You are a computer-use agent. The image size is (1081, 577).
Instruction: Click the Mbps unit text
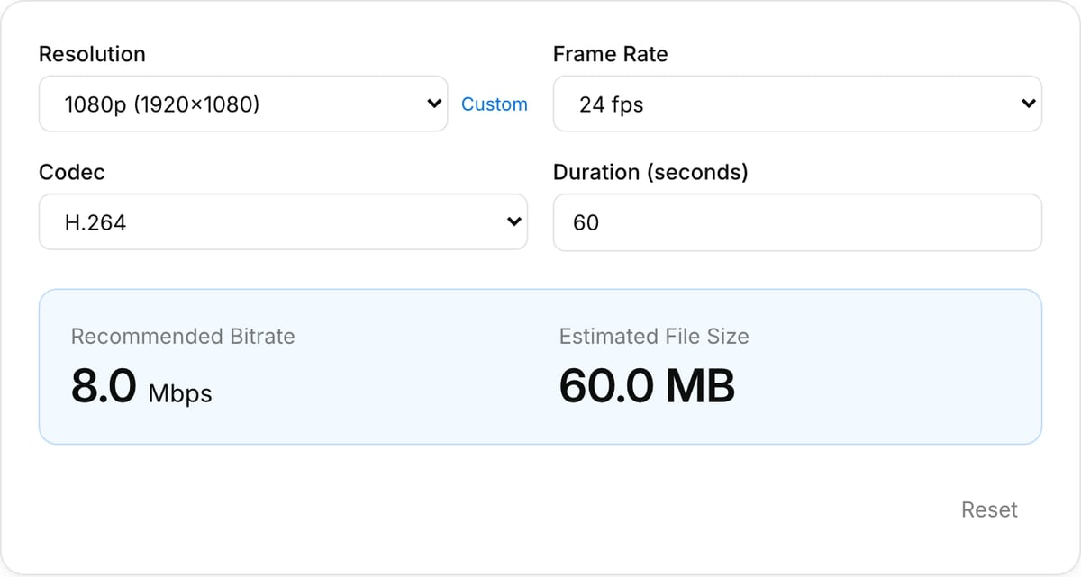[x=180, y=393]
